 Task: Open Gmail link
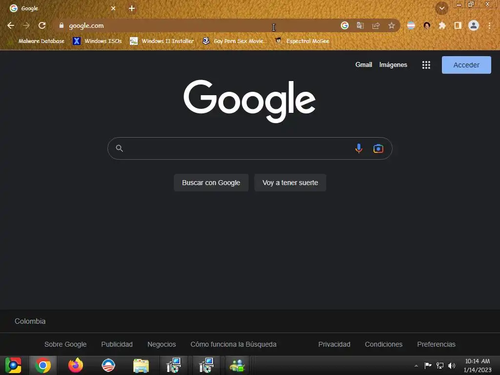(x=364, y=65)
